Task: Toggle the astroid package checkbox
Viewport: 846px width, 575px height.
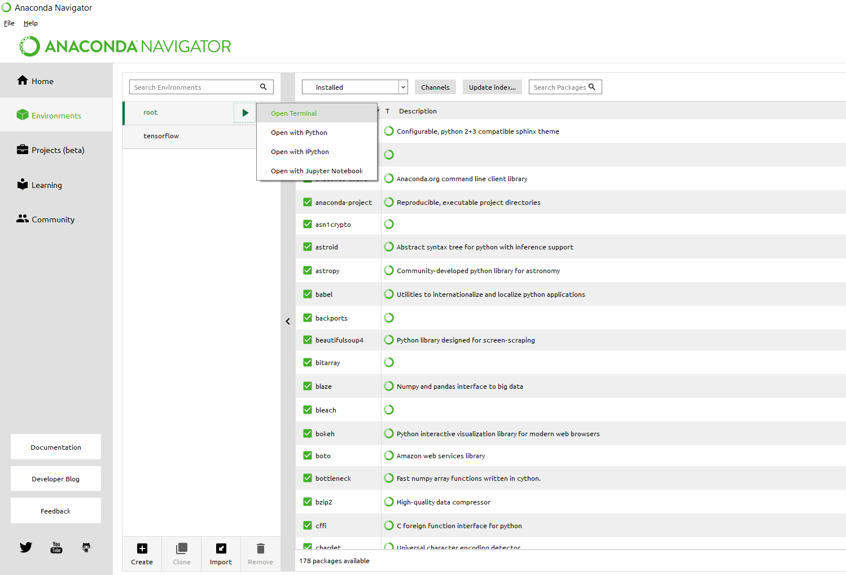Action: (x=308, y=247)
